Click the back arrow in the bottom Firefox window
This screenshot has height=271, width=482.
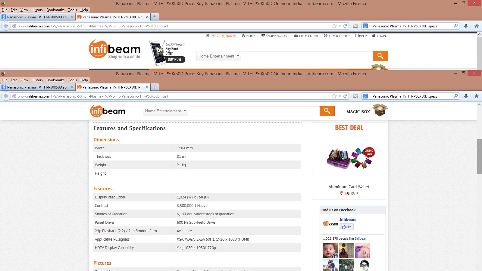pyautogui.click(x=6, y=96)
